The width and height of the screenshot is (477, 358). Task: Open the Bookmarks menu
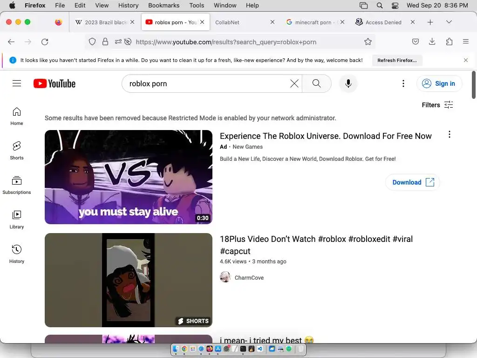(164, 6)
